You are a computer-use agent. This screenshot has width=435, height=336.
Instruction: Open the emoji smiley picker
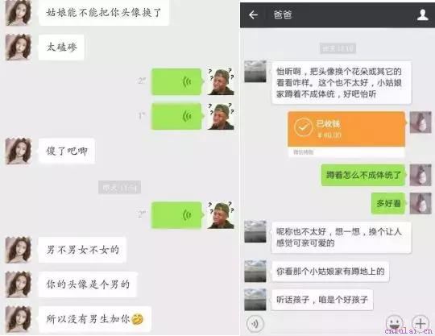point(394,323)
